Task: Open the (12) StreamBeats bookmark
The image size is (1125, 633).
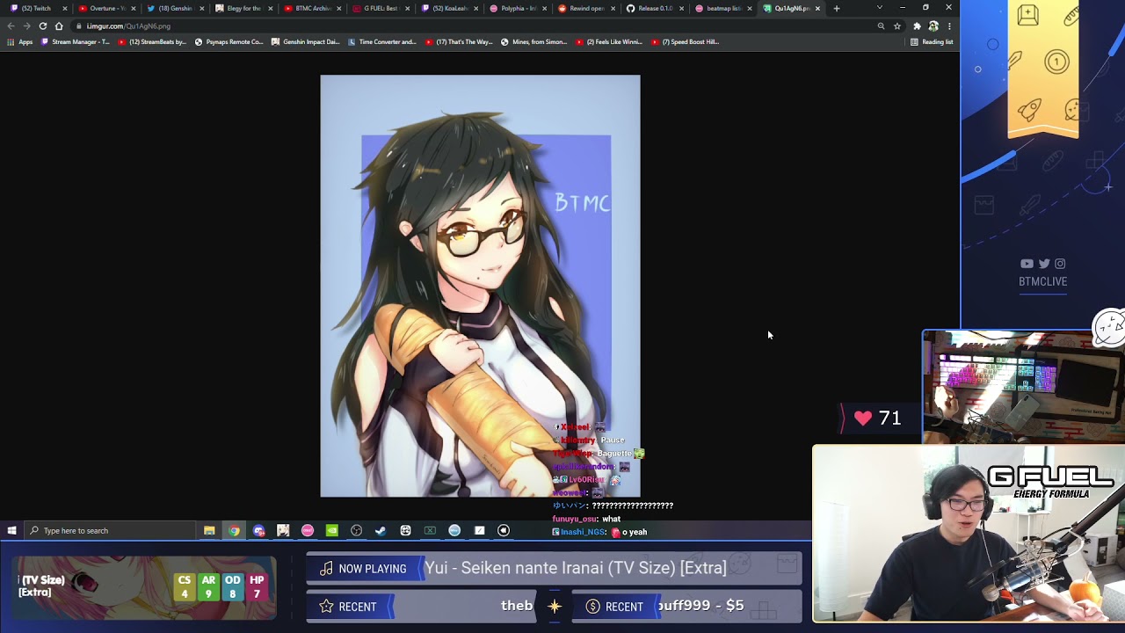Action: tap(152, 42)
